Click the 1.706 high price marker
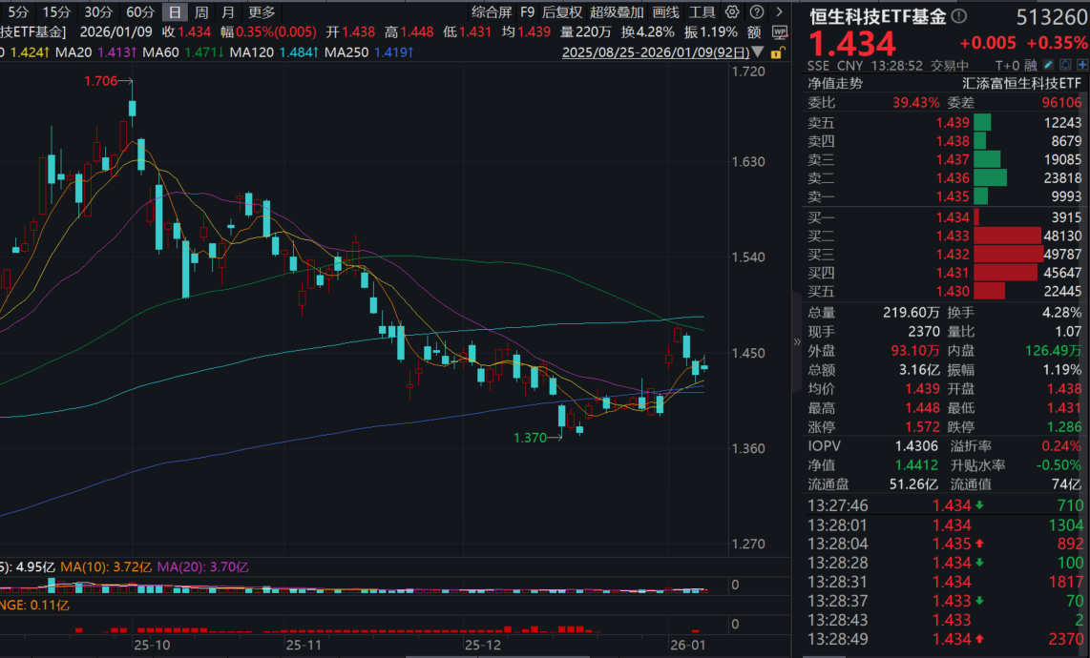 pos(101,82)
